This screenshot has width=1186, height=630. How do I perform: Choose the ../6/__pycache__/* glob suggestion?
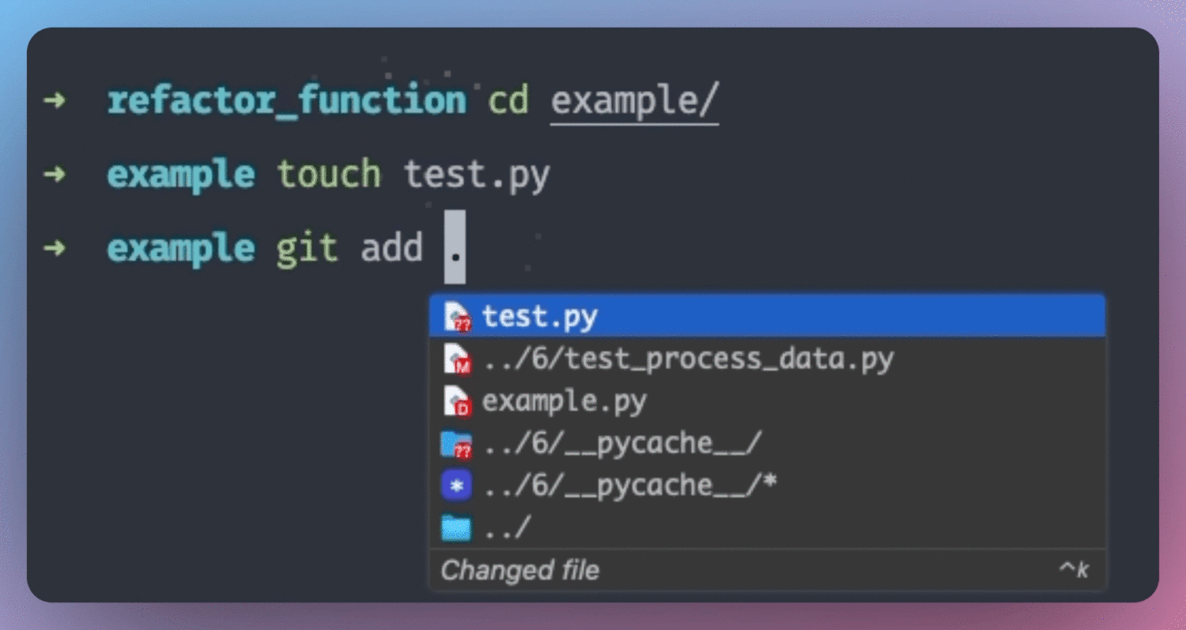point(630,486)
